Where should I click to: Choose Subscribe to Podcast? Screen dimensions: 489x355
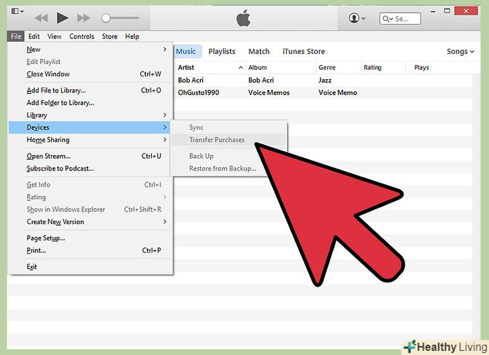pos(91,168)
